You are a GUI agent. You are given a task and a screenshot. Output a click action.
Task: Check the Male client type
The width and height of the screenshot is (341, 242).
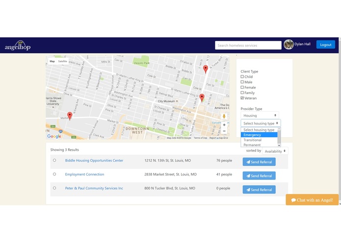click(242, 82)
